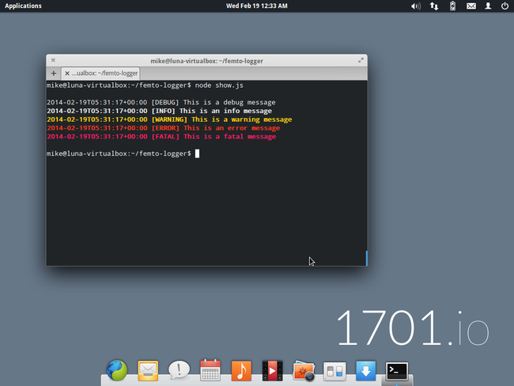Open the Photos app in the dock
514x386 pixels.
(x=304, y=369)
